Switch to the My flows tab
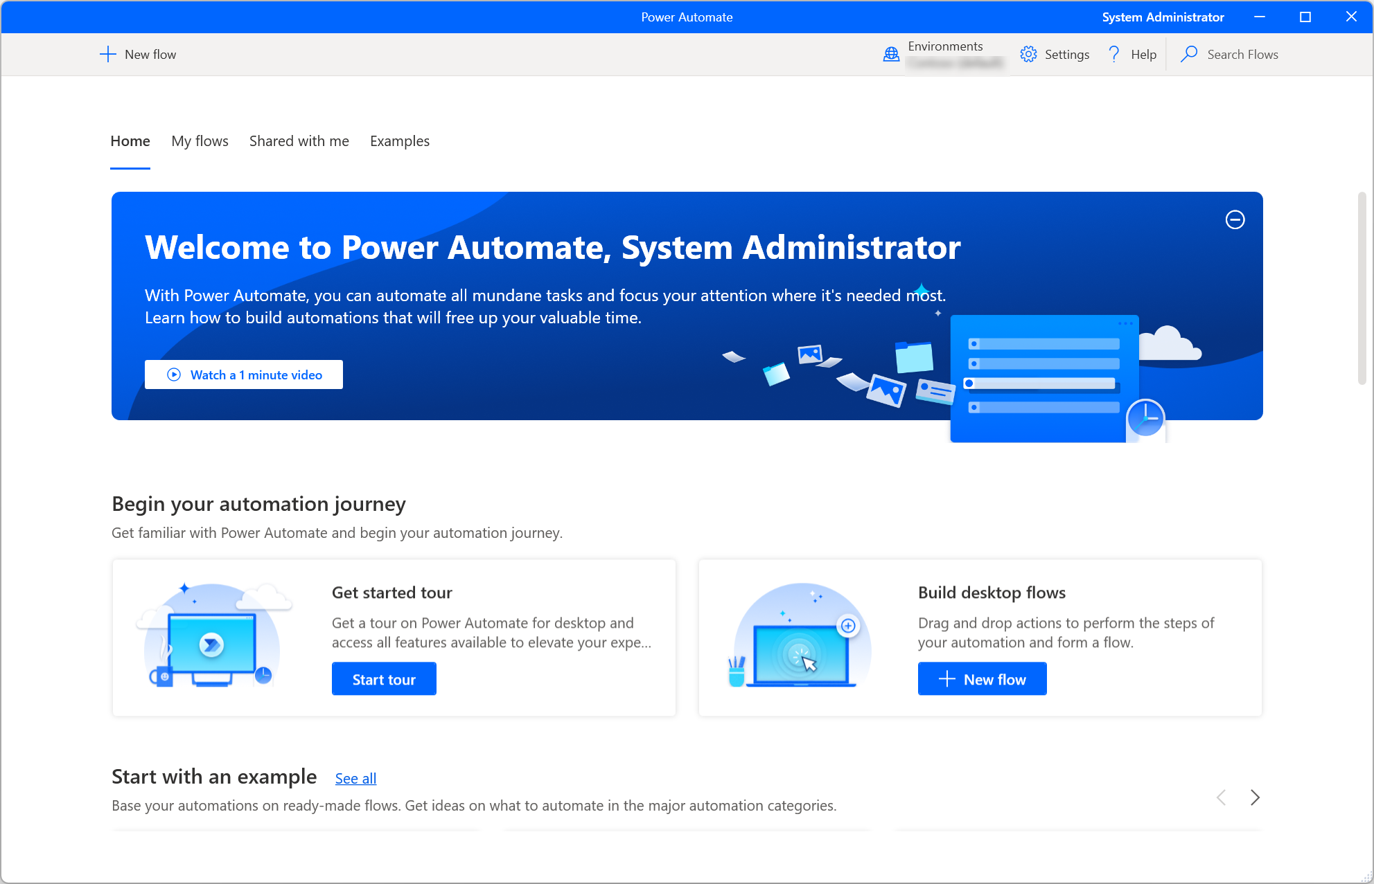 [x=200, y=141]
